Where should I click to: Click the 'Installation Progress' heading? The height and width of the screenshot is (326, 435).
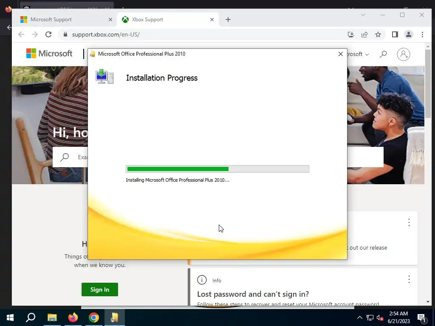(162, 78)
